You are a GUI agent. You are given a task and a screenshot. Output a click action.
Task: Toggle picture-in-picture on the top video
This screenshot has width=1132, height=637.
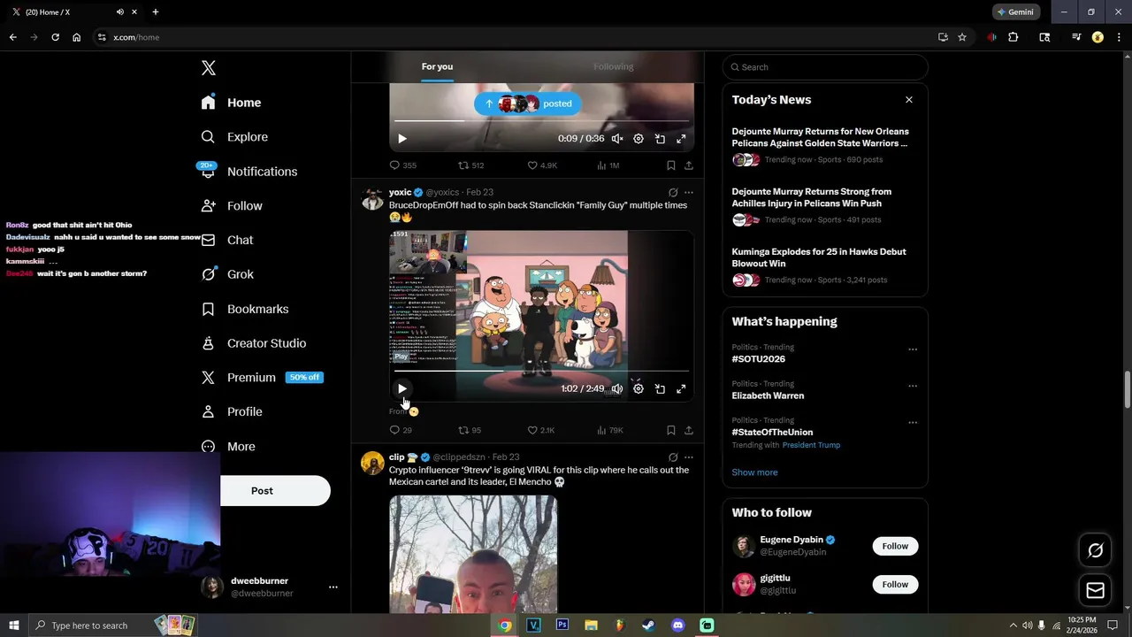[660, 139]
